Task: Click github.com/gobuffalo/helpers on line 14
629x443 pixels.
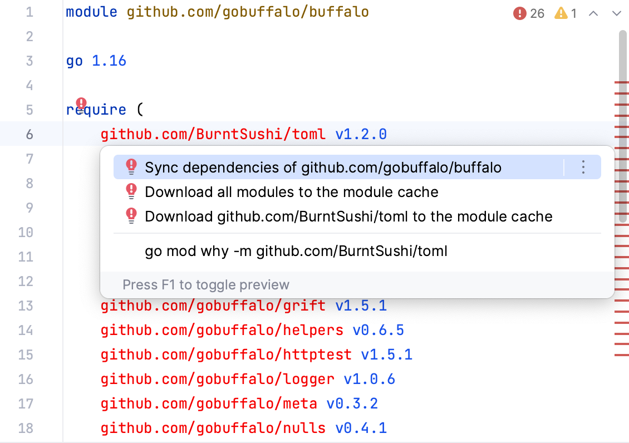Action: coord(222,331)
